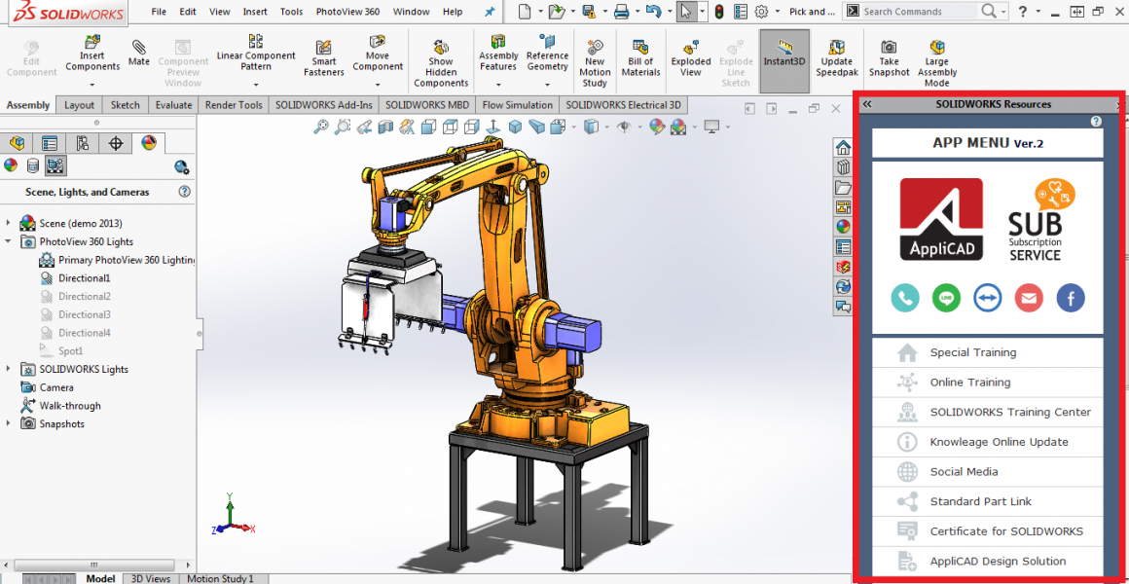This screenshot has width=1129, height=584.
Task: Collapse the PhotoView 360 Lights node
Action: click(10, 241)
